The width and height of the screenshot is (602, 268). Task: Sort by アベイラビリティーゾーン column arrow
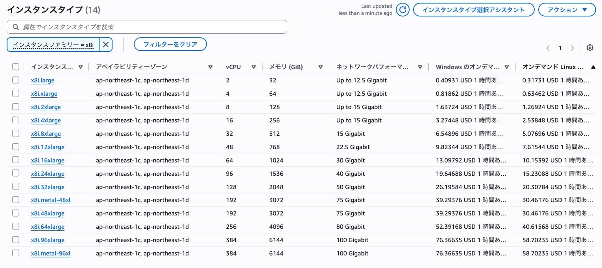(211, 67)
